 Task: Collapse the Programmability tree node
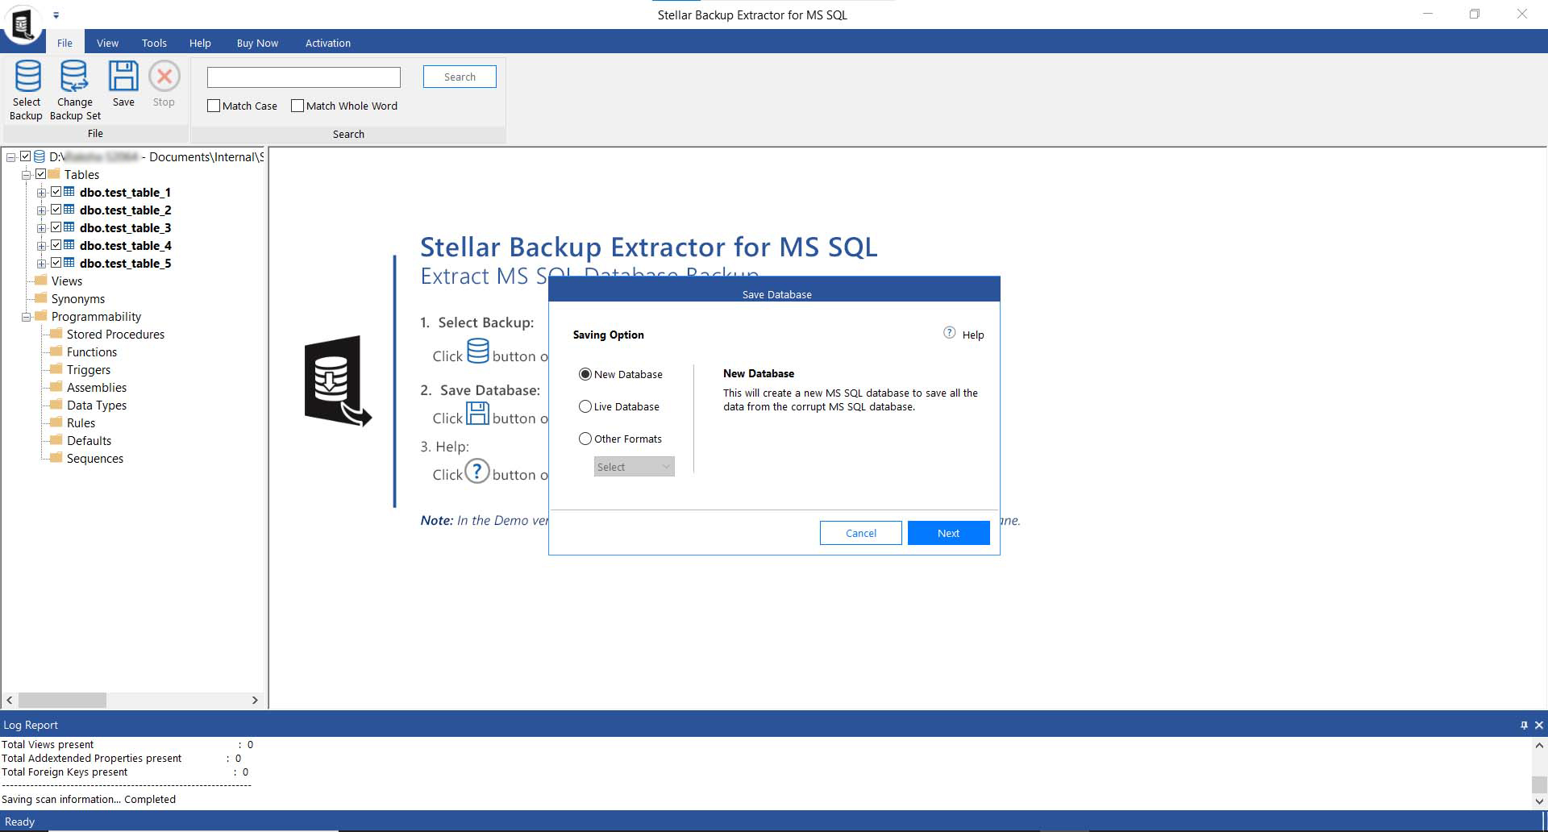pos(26,317)
